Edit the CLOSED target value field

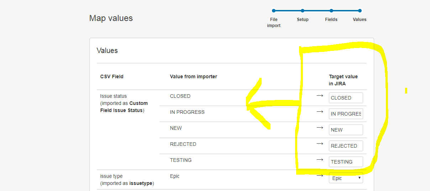click(346, 98)
